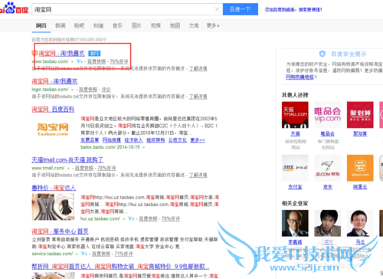Open the 网站规模 encyclopedia link
The image size is (383, 279).
click(112, 140)
